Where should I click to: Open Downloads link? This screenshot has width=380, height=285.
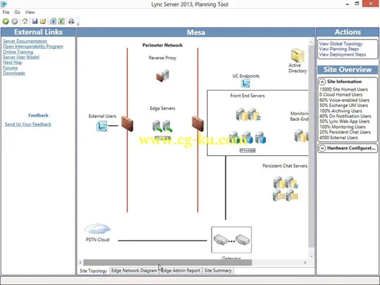[x=14, y=73]
